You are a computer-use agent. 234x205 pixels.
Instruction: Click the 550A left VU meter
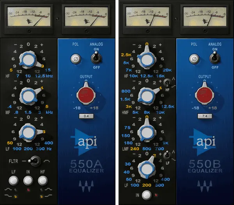point(29,17)
